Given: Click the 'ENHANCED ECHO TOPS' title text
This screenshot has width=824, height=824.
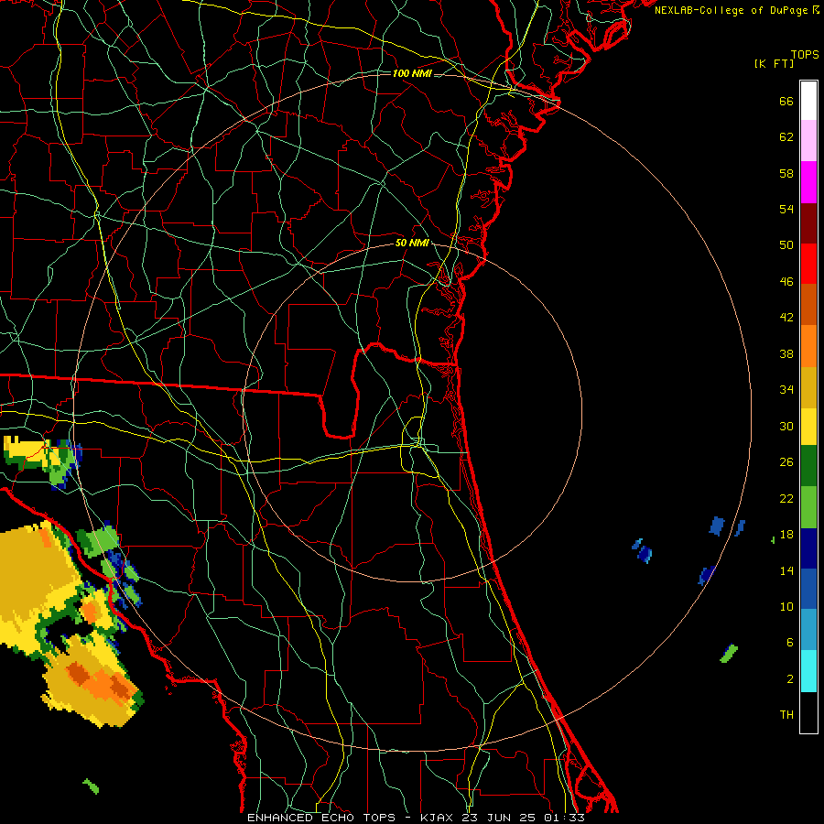Looking at the screenshot, I should 321,818.
